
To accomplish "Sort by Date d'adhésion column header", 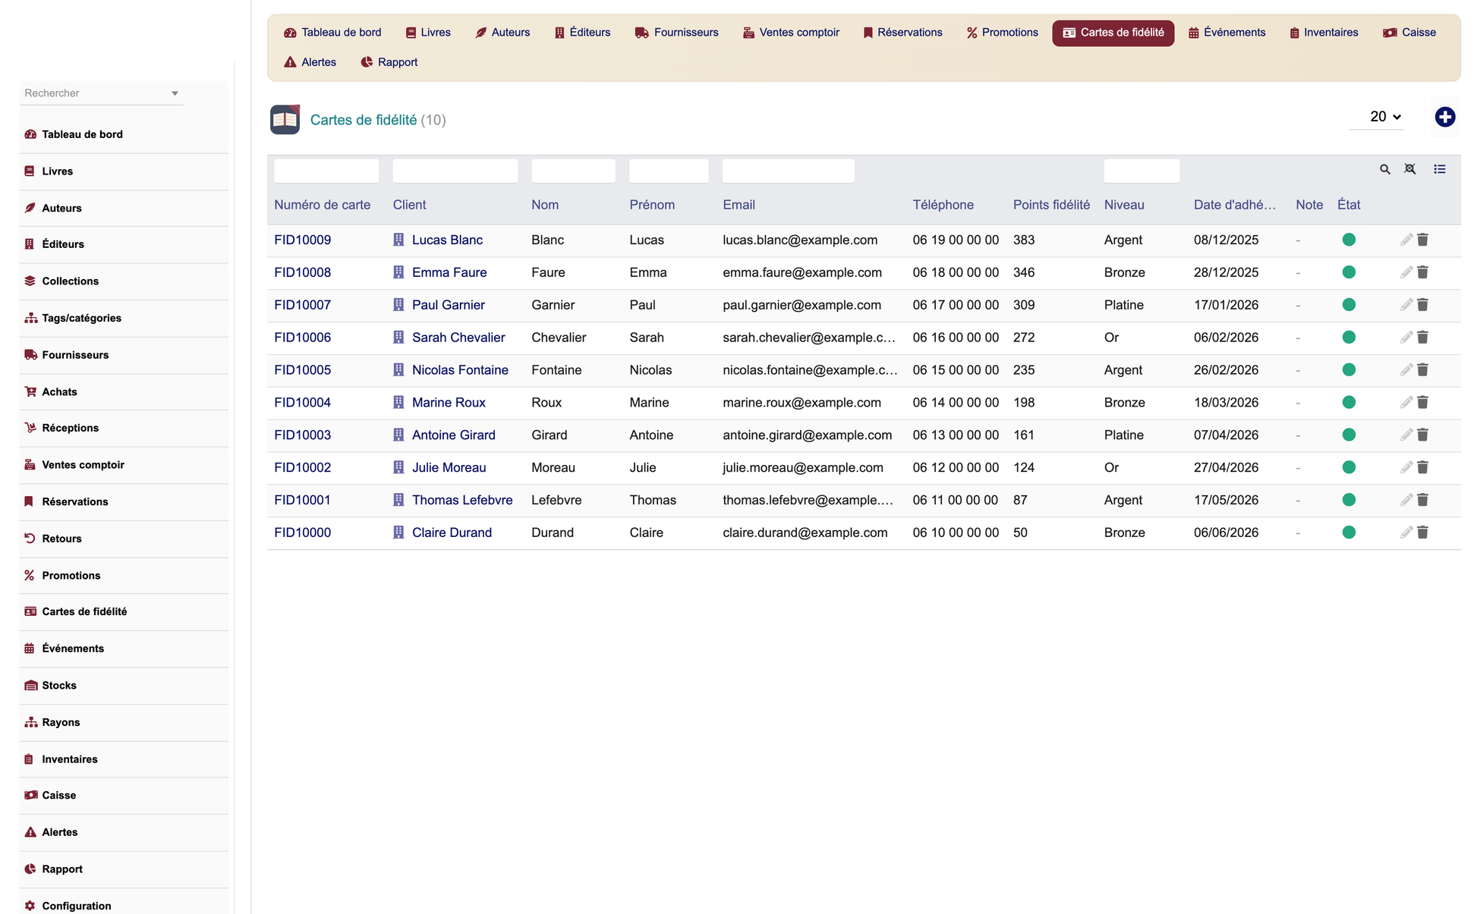I will (1235, 205).
